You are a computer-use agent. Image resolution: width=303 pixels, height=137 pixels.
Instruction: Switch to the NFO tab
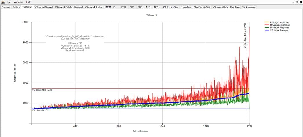tap(156, 7)
